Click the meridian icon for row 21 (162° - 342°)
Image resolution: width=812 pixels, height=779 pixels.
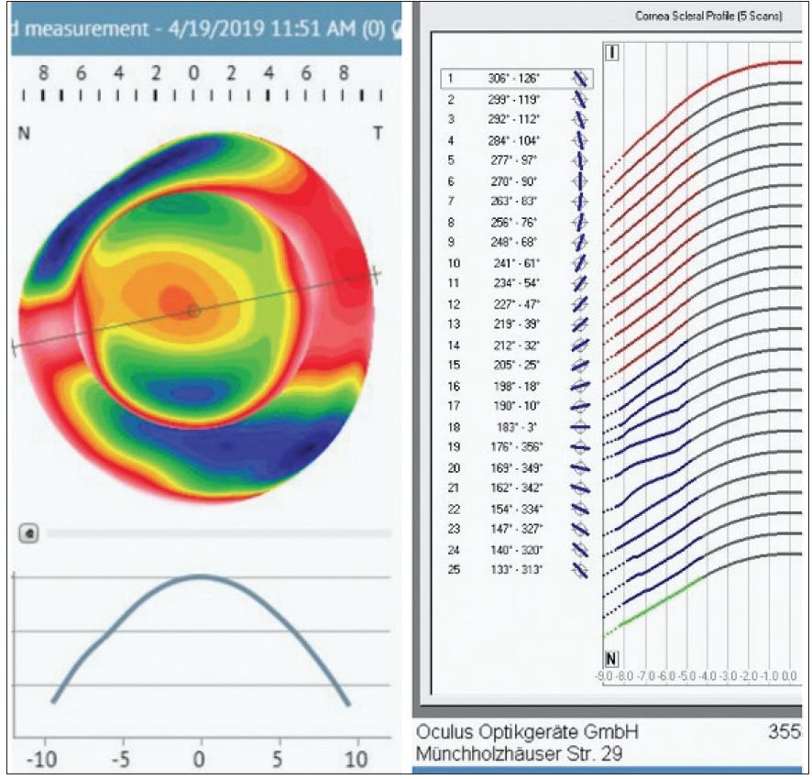pos(579,488)
